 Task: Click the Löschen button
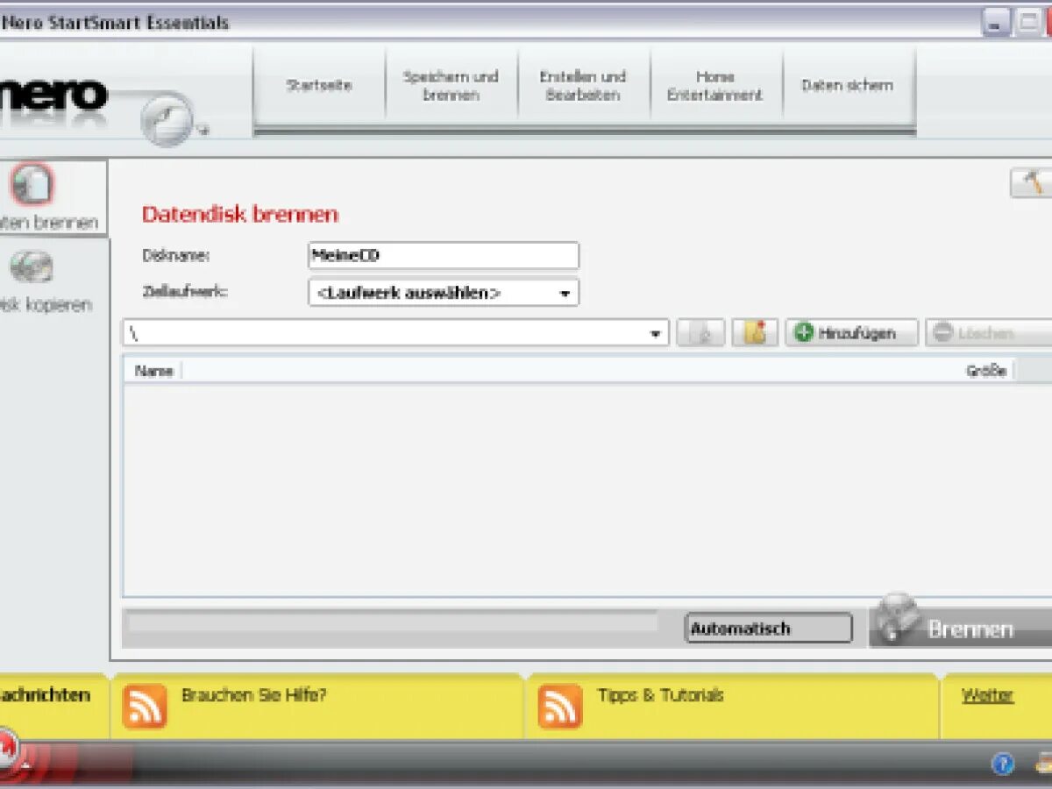[x=988, y=333]
